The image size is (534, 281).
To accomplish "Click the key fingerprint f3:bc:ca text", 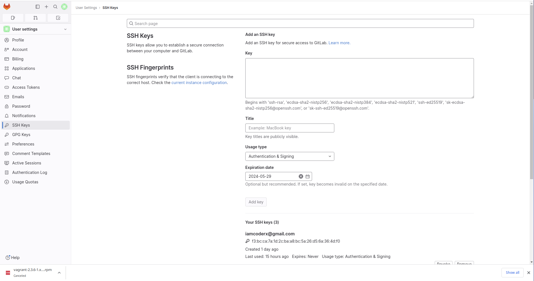I will (x=296, y=241).
